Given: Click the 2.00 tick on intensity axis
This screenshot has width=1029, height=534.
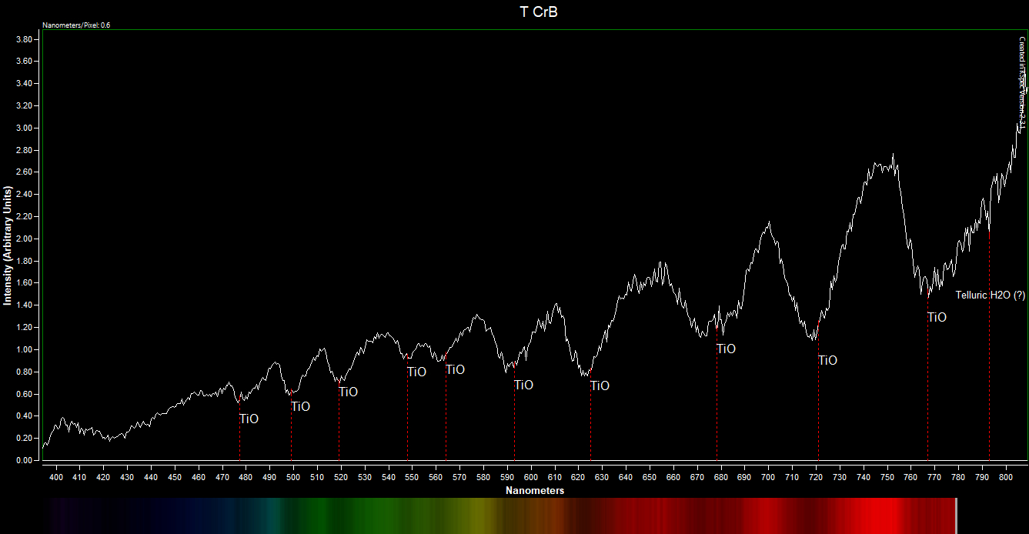Looking at the screenshot, I should pyautogui.click(x=23, y=239).
